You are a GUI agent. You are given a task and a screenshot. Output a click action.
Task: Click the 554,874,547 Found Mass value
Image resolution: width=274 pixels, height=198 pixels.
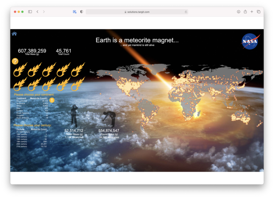pyautogui.click(x=109, y=130)
